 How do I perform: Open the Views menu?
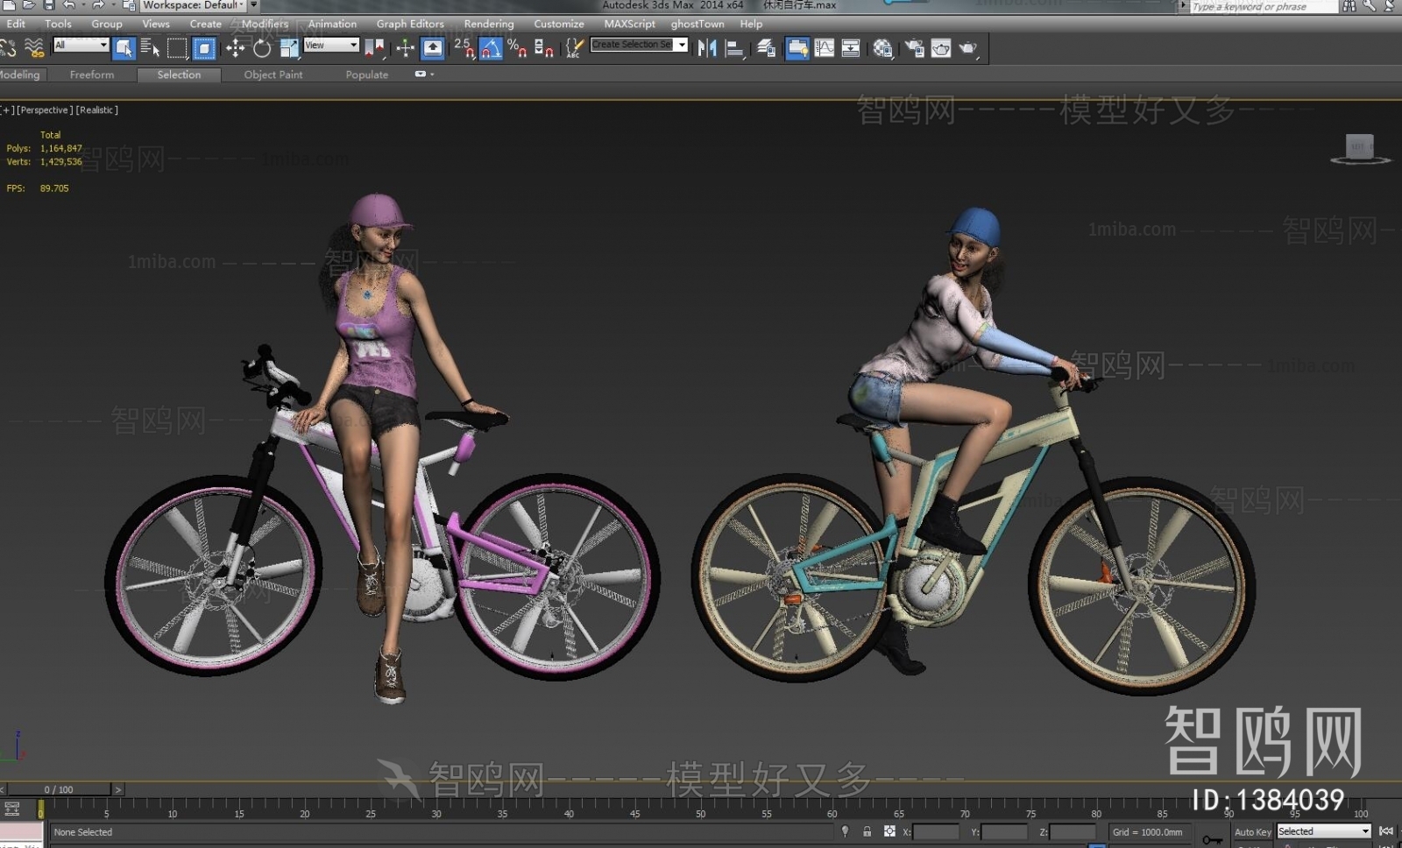(156, 24)
